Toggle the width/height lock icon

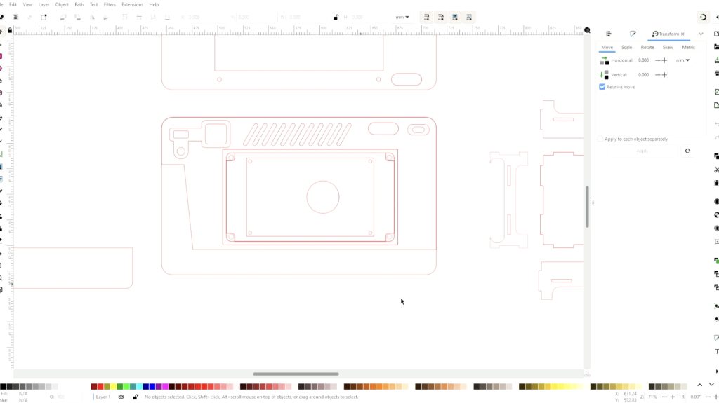pos(336,17)
